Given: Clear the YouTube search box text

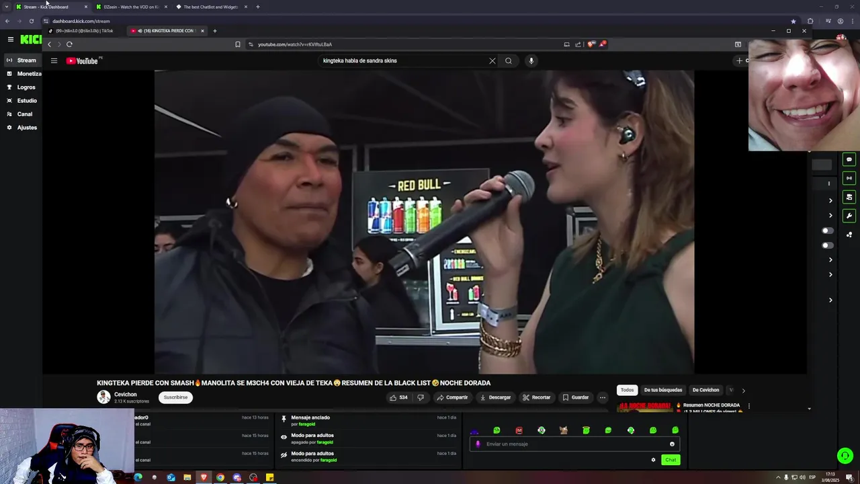Looking at the screenshot, I should [492, 61].
